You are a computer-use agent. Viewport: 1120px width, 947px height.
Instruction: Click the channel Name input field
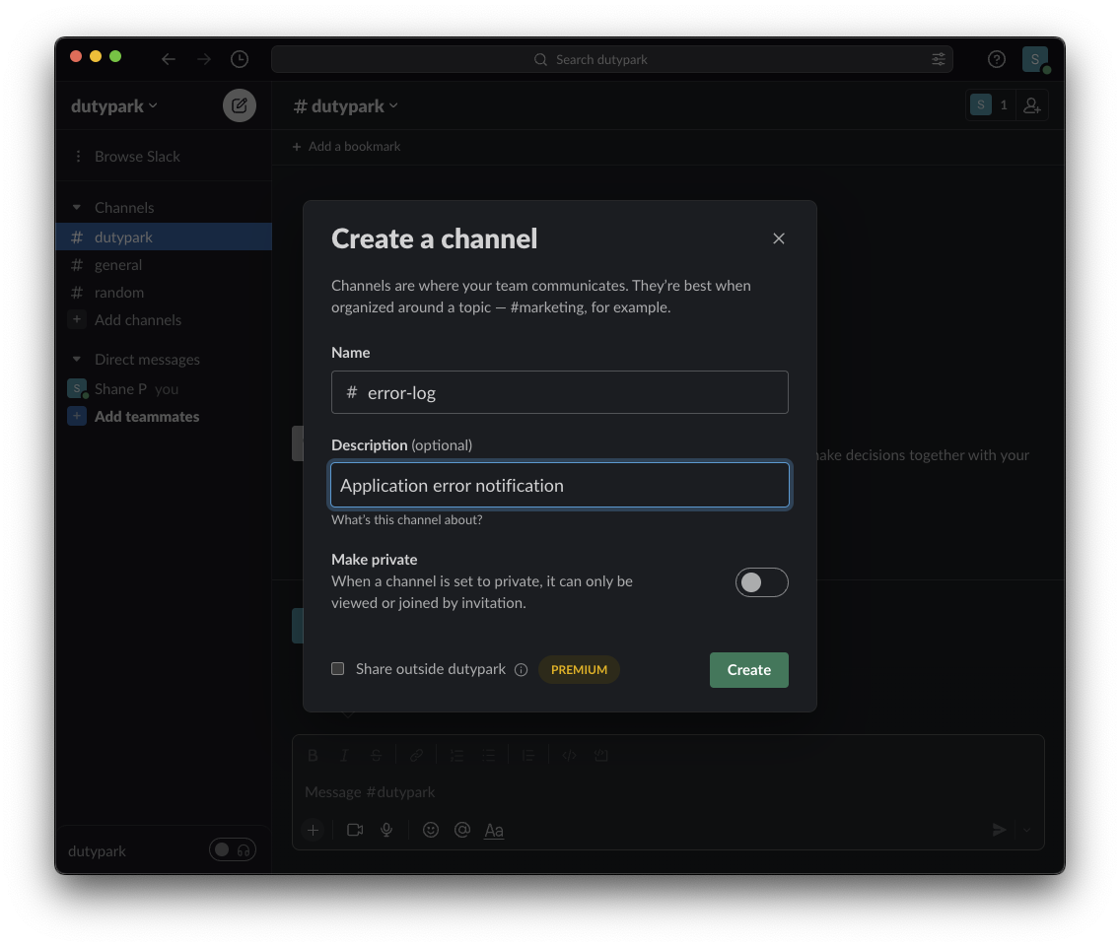click(x=559, y=392)
